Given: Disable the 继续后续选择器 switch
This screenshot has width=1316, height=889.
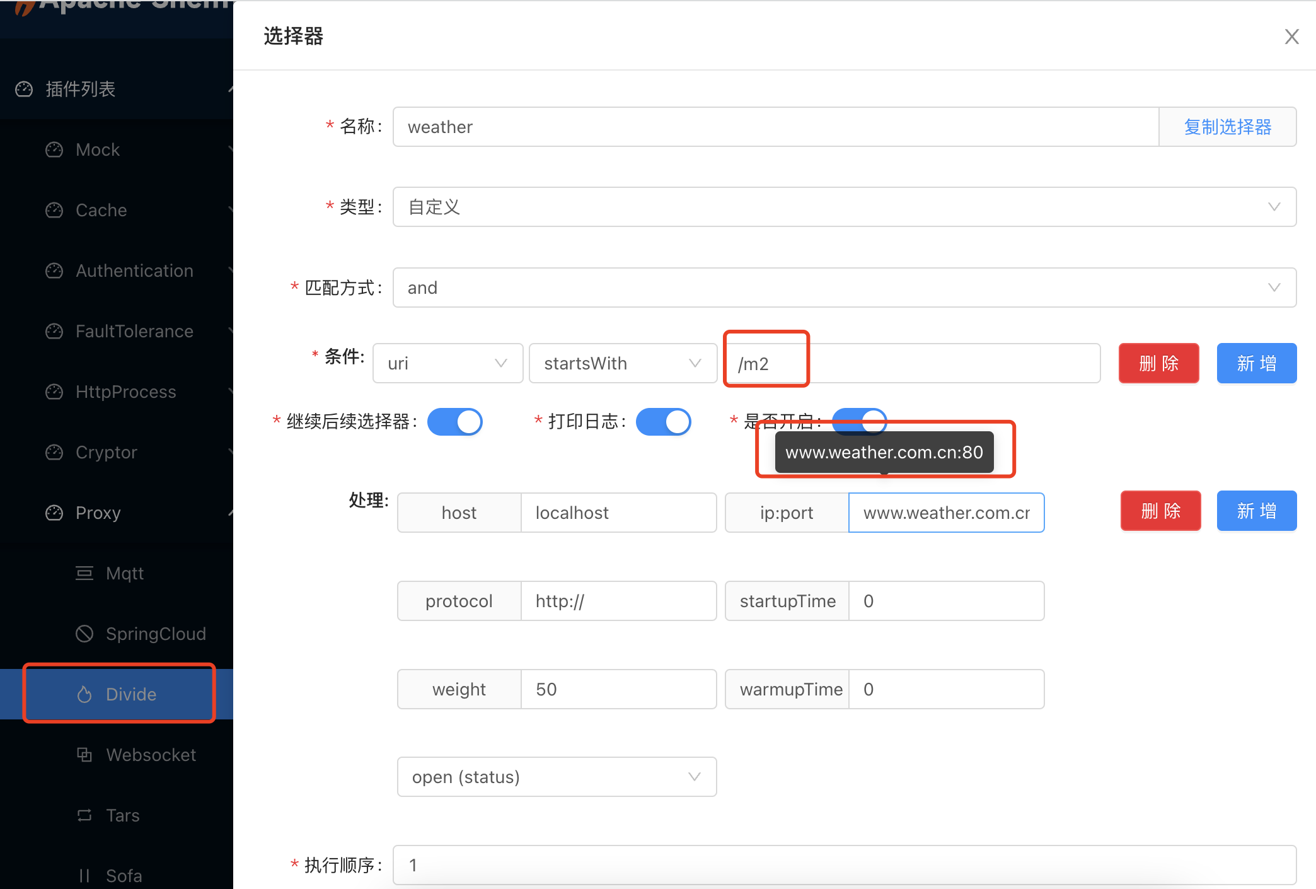Looking at the screenshot, I should point(455,422).
